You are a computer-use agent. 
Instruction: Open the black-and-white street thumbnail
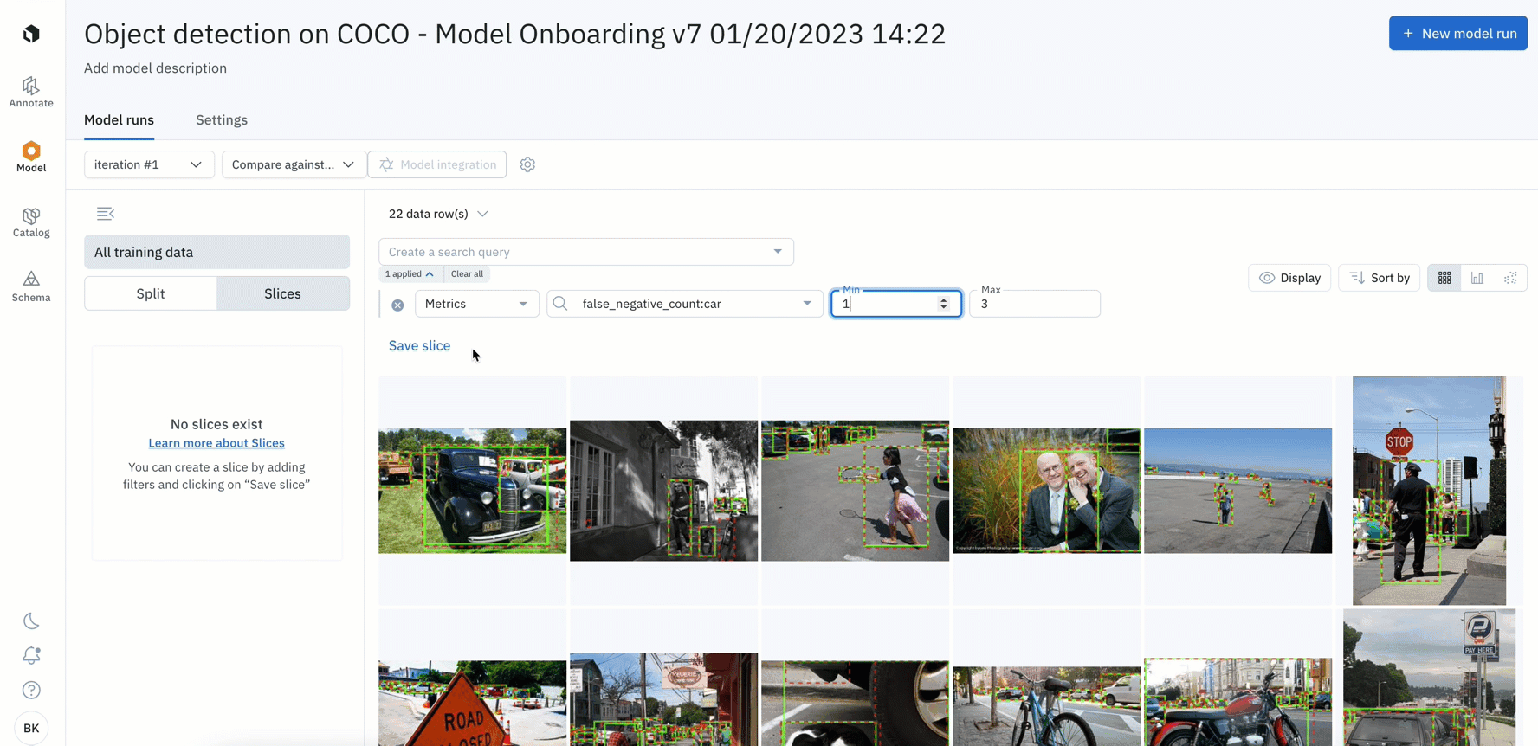663,491
